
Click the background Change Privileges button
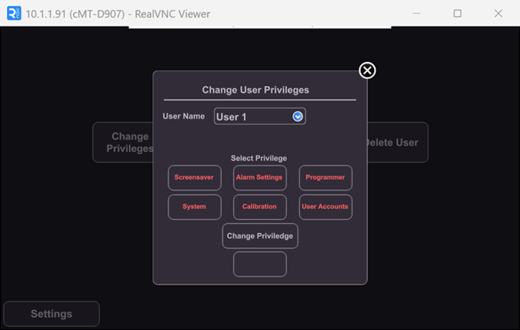123,143
